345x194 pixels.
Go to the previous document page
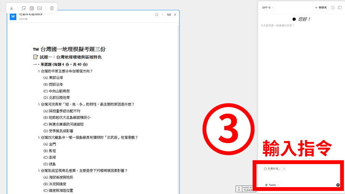(x=163, y=15)
